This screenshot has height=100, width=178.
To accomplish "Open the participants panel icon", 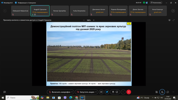I will pyautogui.click(x=162, y=92).
